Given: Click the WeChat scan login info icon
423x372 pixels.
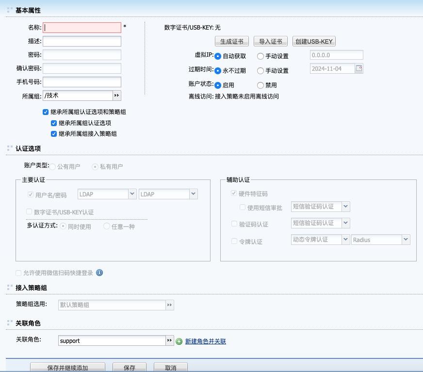Looking at the screenshot, I should (99, 273).
